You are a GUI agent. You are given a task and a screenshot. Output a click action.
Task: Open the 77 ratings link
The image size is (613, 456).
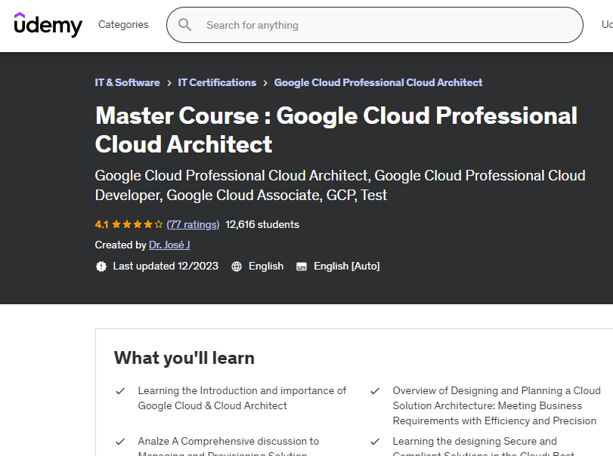pos(193,224)
